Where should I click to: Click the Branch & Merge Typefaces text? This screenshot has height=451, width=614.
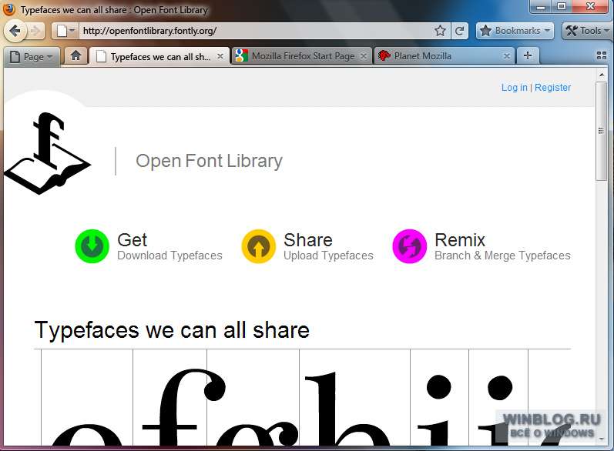coord(502,256)
